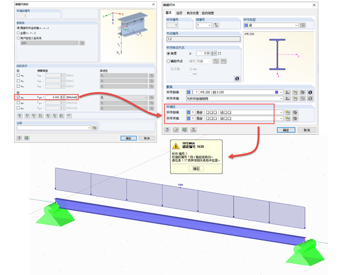Switch to the 有效长度 tab
The height and width of the screenshot is (275, 338).
tap(193, 13)
